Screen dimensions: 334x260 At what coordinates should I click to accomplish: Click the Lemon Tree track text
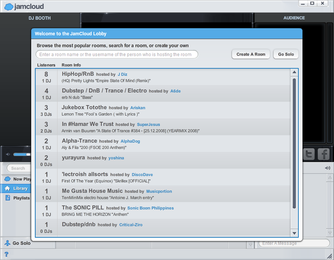(x=101, y=114)
